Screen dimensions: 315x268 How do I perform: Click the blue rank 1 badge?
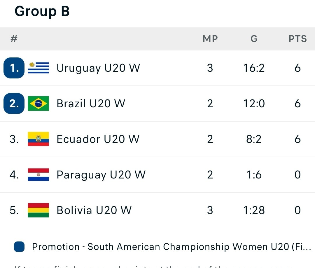[x=14, y=68]
